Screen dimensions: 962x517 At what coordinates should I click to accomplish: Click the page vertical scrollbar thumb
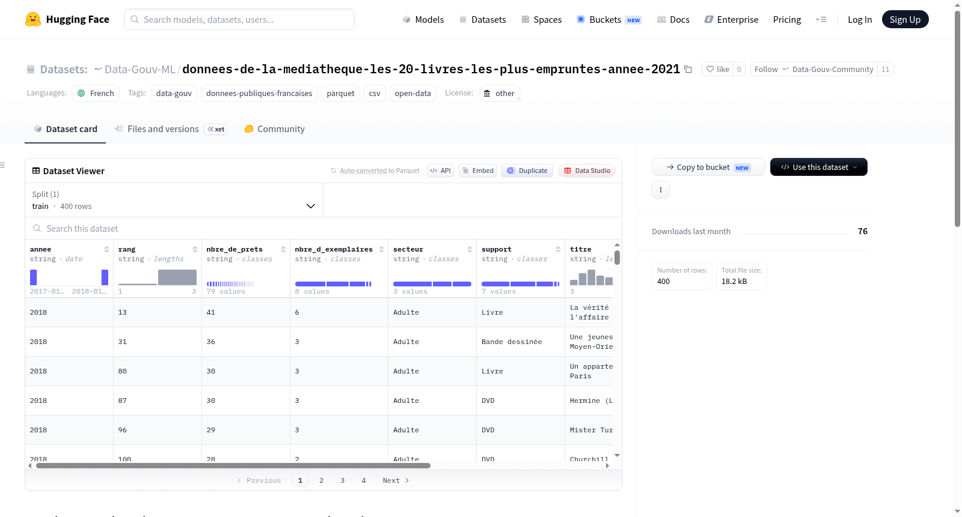point(958,119)
